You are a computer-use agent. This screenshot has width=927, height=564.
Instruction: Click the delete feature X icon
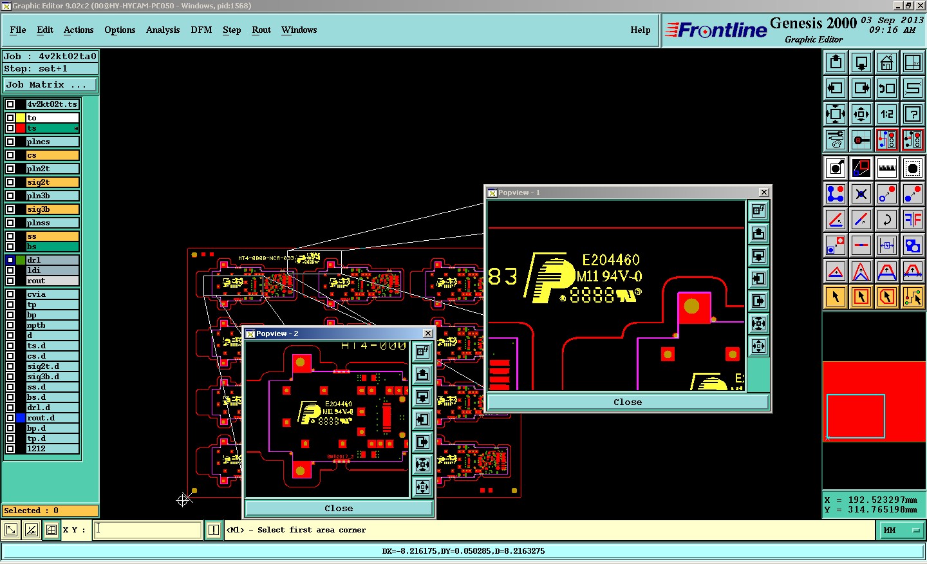click(861, 194)
